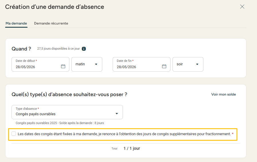The height and width of the screenshot is (162, 257).
Task: Expand the "soir" end period dropdown
Action: (188, 64)
